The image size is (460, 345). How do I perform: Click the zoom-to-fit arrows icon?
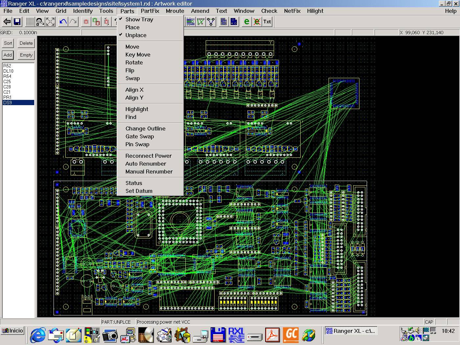tap(50, 22)
